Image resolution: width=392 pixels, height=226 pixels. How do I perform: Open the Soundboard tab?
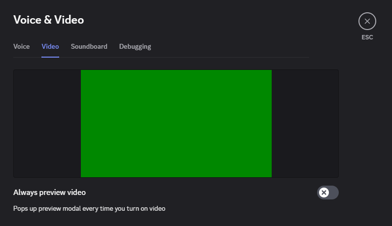pos(89,46)
